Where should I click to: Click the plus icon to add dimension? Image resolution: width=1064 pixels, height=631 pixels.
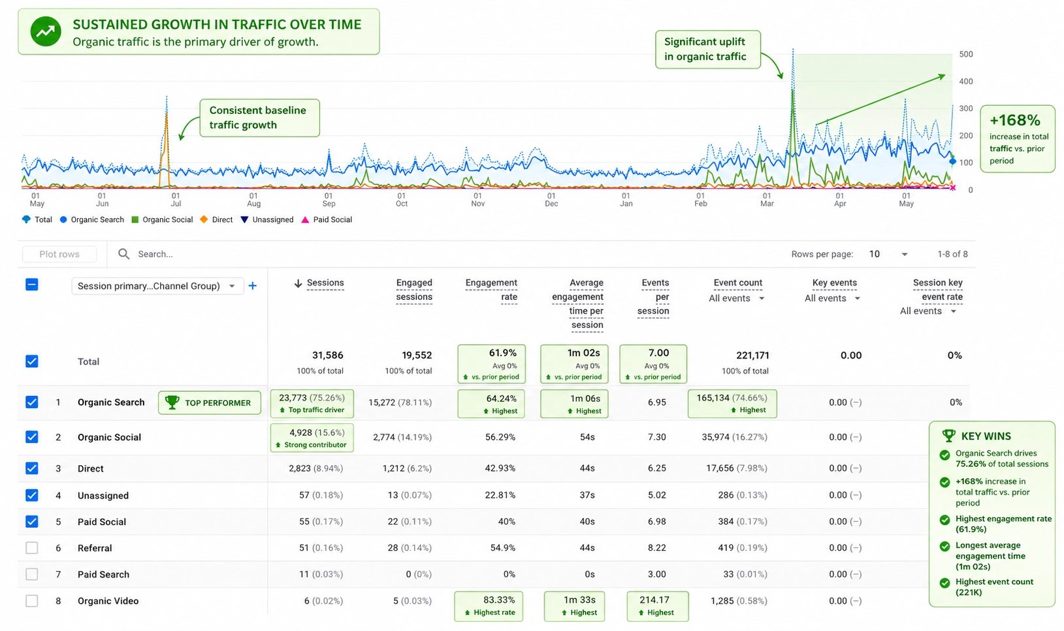click(x=253, y=286)
